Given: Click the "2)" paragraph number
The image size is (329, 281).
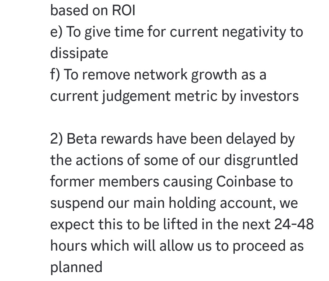Looking at the screenshot, I should (x=56, y=139).
